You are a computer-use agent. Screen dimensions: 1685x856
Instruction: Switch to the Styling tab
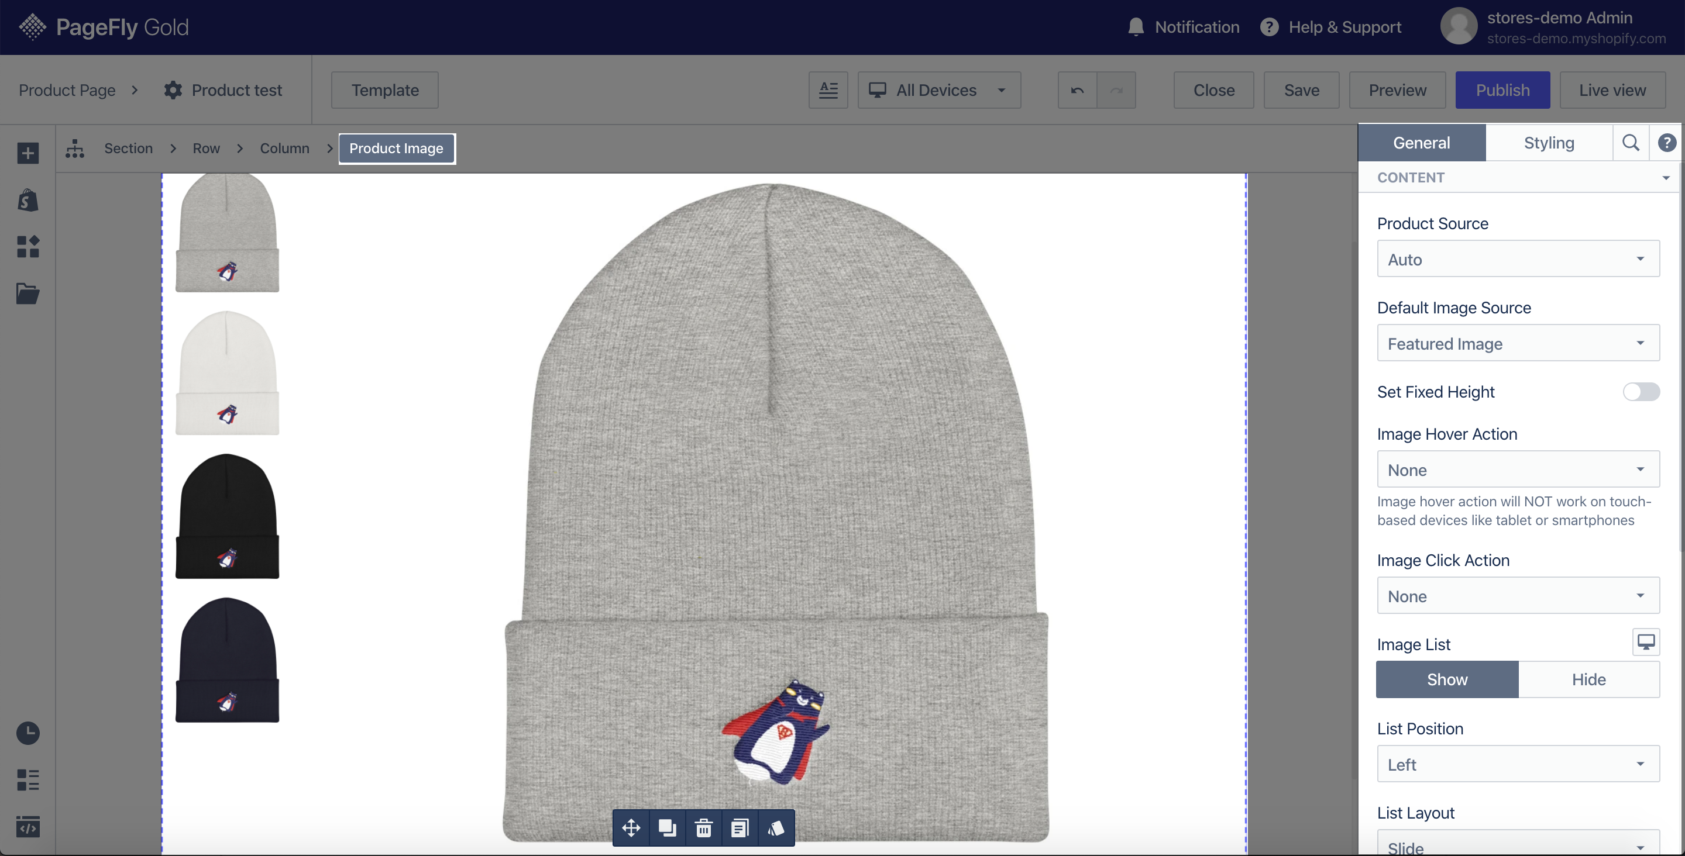click(1548, 143)
